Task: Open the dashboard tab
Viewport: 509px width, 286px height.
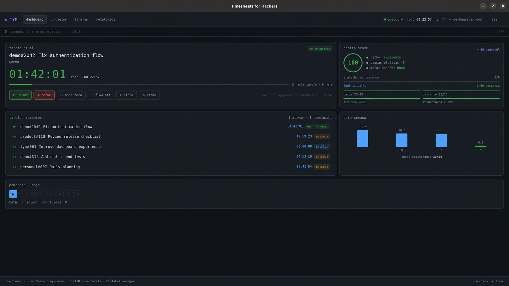Action: coord(35,19)
